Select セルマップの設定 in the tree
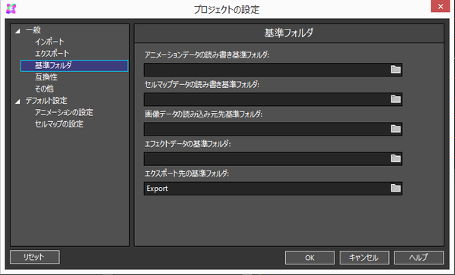Image resolution: width=455 pixels, height=275 pixels. [x=59, y=124]
